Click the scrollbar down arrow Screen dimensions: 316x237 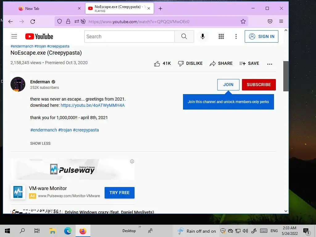click(x=286, y=211)
